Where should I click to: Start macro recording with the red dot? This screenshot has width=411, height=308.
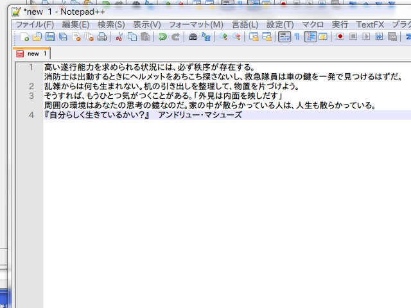click(340, 37)
